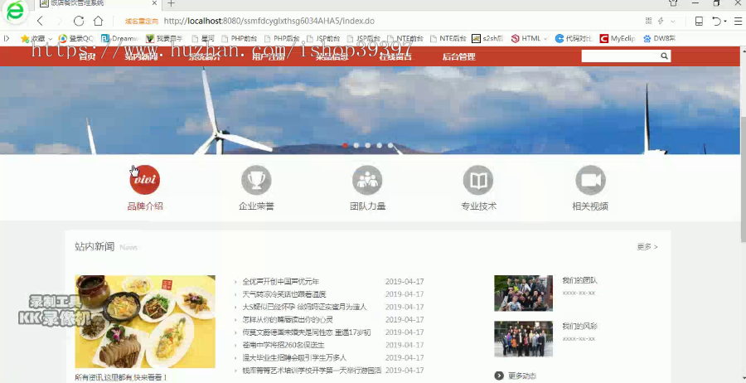Expand the bookmarks bar sidebar arrow
Screen dimensions: 746x383
click(x=6, y=38)
